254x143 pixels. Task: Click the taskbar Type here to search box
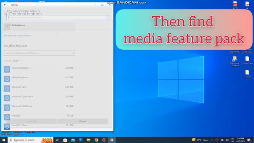tap(31, 140)
